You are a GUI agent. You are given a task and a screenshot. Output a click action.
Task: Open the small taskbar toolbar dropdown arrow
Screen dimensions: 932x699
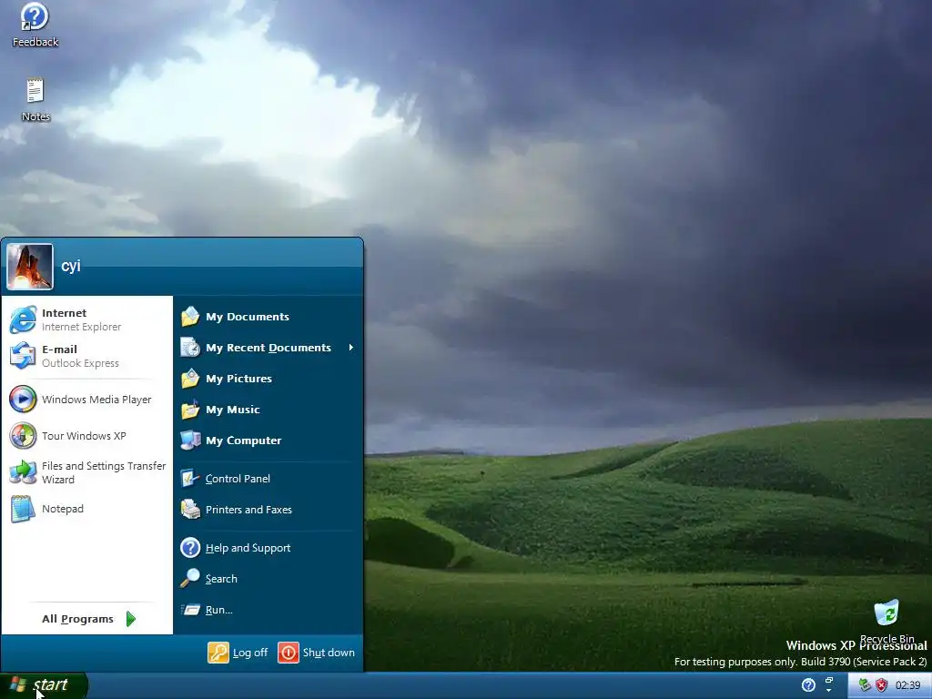coord(829,691)
